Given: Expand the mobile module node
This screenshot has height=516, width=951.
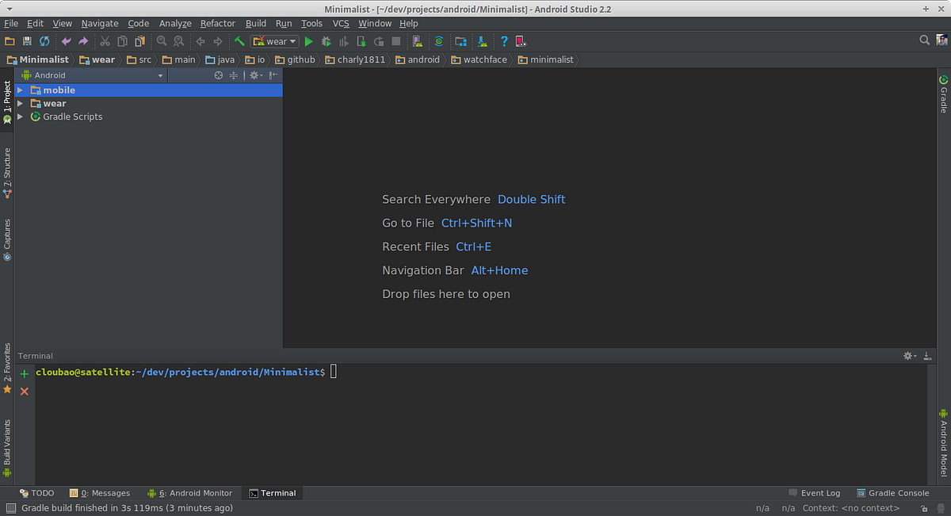Looking at the screenshot, I should pyautogui.click(x=21, y=90).
